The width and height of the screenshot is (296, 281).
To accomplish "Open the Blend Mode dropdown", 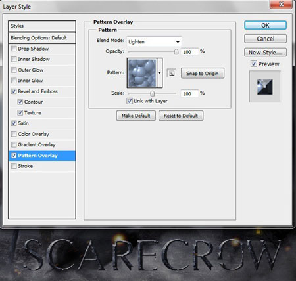I will pos(154,41).
